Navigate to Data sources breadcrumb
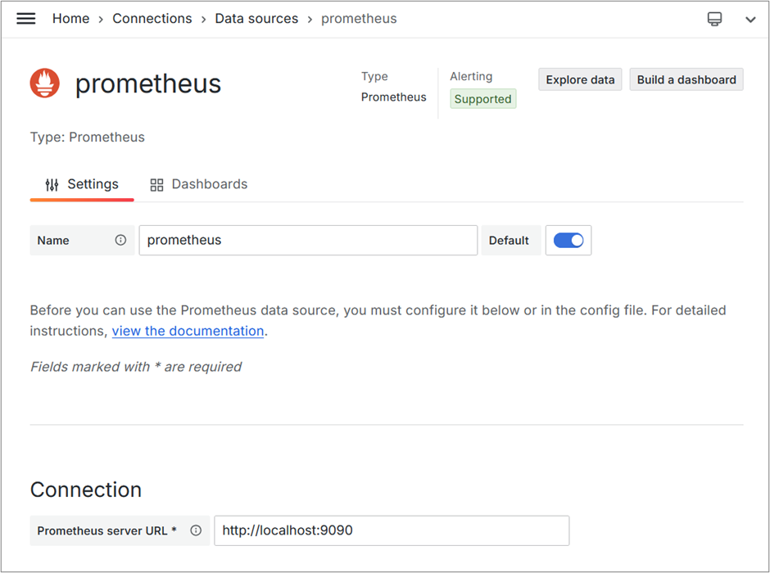This screenshot has width=770, height=573. (256, 19)
